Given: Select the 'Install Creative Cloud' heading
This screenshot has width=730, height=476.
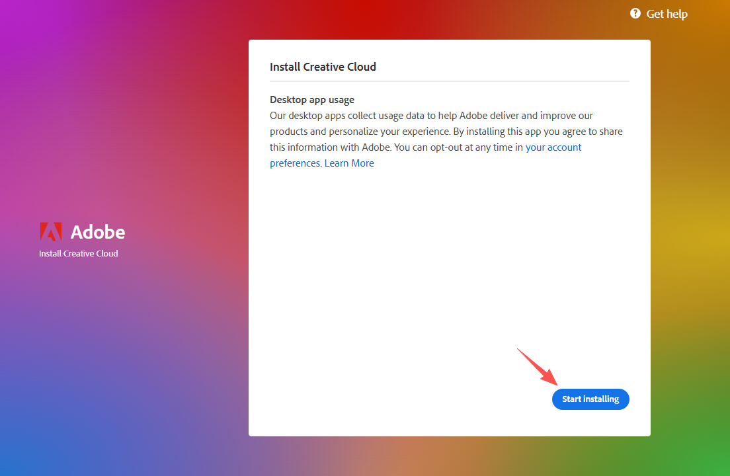Looking at the screenshot, I should click(323, 66).
